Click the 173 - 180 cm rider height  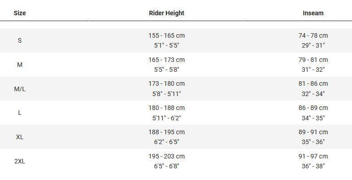tap(166, 84)
